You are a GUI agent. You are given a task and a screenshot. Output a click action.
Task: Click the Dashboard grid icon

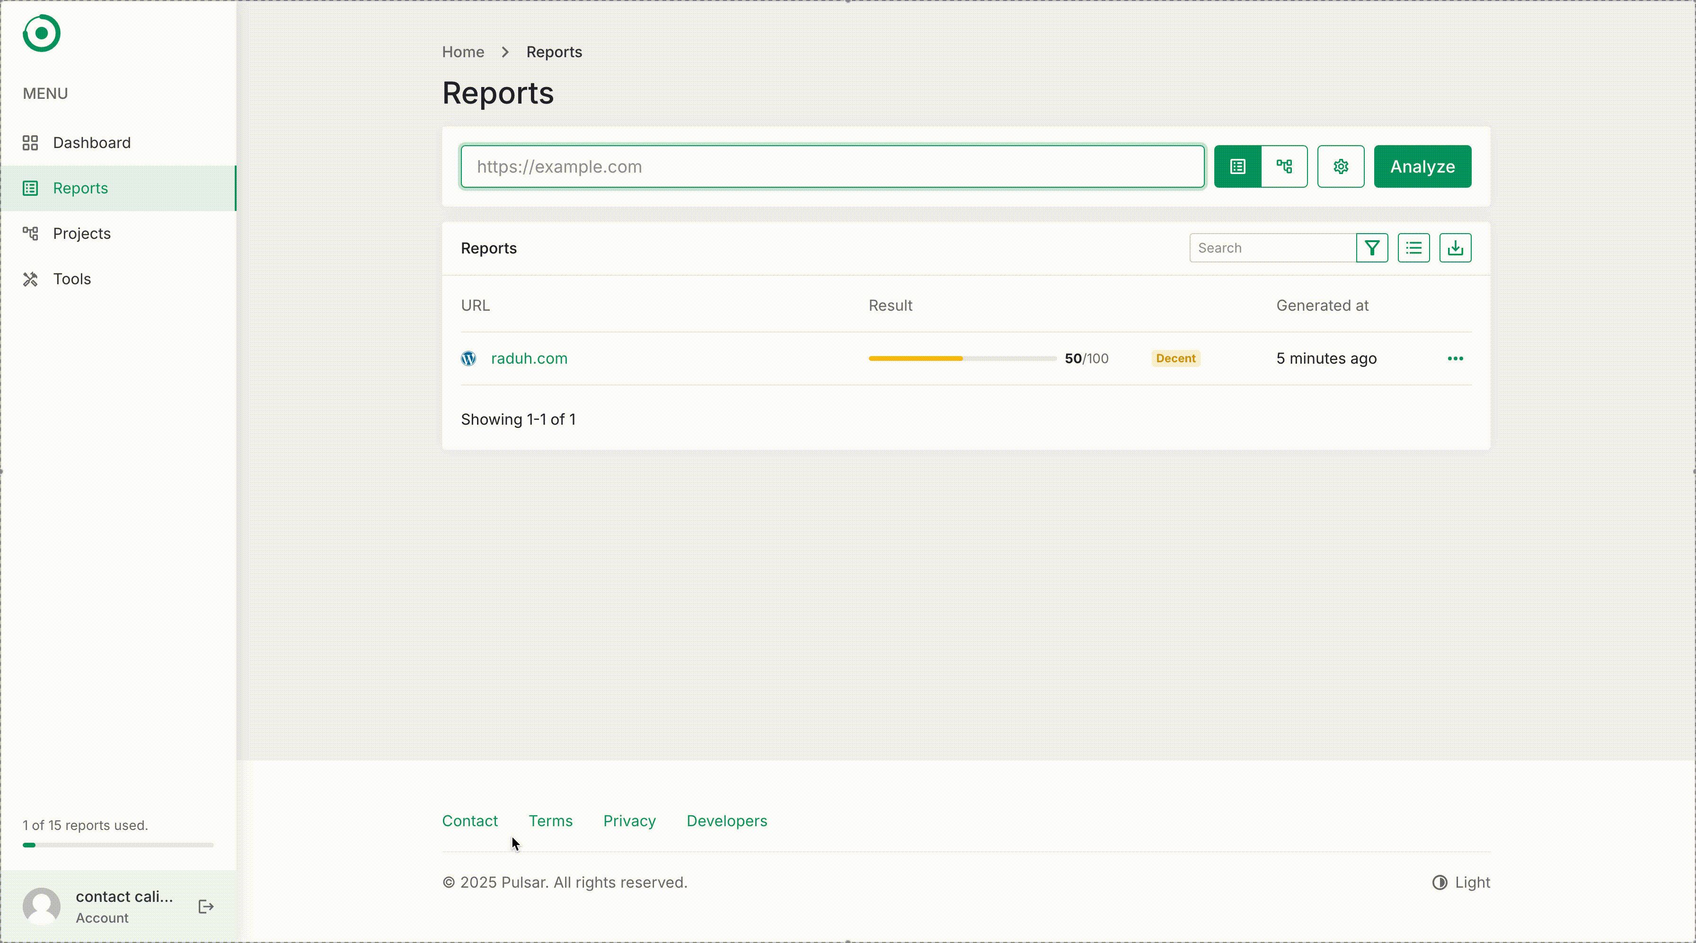(30, 143)
